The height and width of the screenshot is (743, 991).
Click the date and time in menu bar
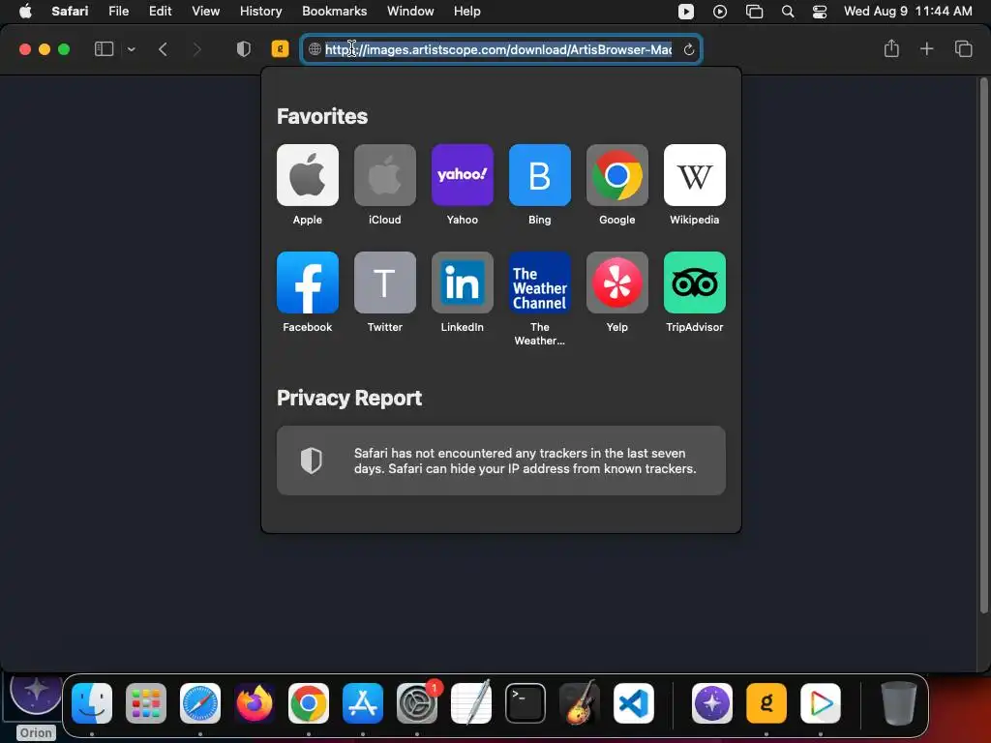pos(908,11)
